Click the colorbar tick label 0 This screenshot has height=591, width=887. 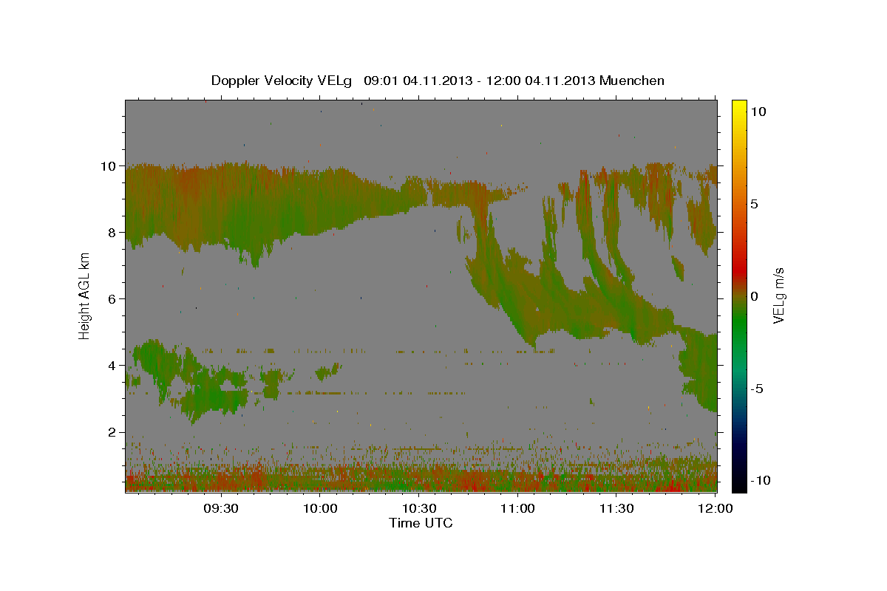(x=754, y=296)
